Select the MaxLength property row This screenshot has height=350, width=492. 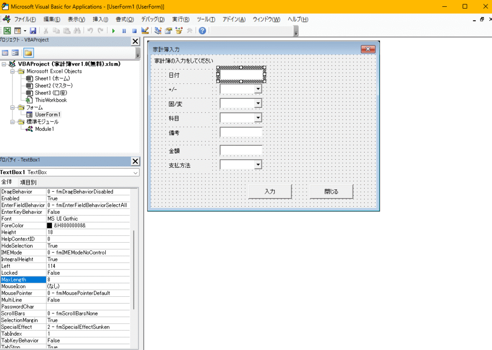[x=65, y=280]
